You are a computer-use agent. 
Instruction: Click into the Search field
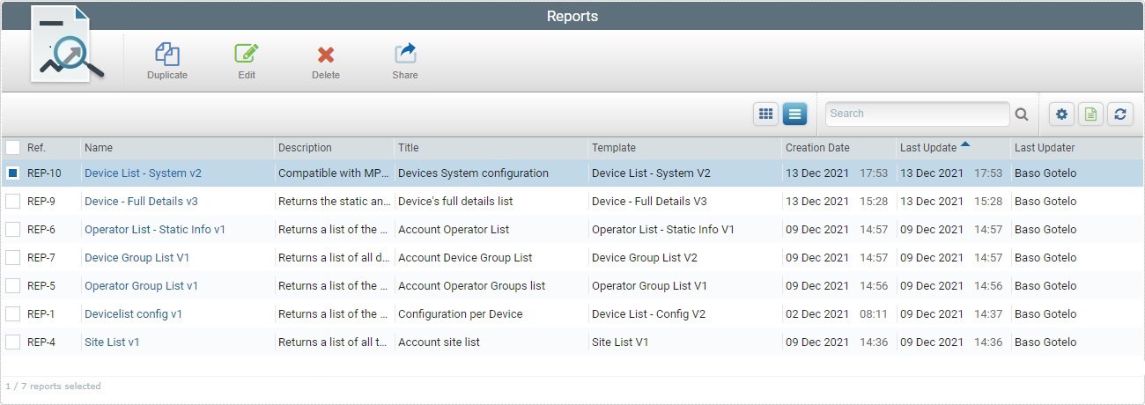(x=917, y=114)
